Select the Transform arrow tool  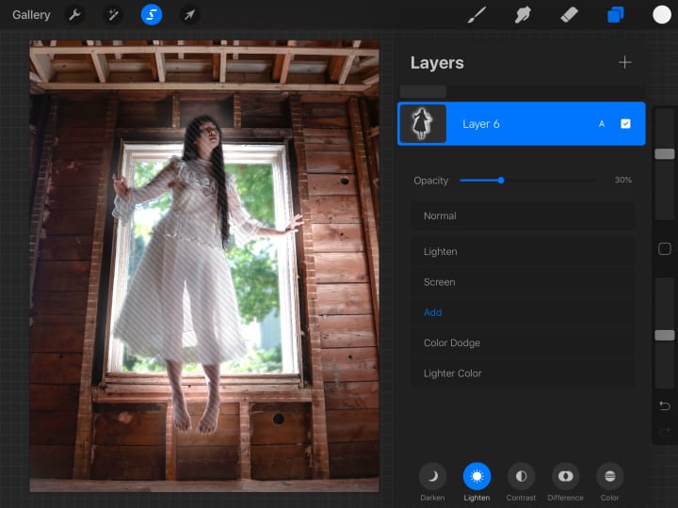pos(189,15)
